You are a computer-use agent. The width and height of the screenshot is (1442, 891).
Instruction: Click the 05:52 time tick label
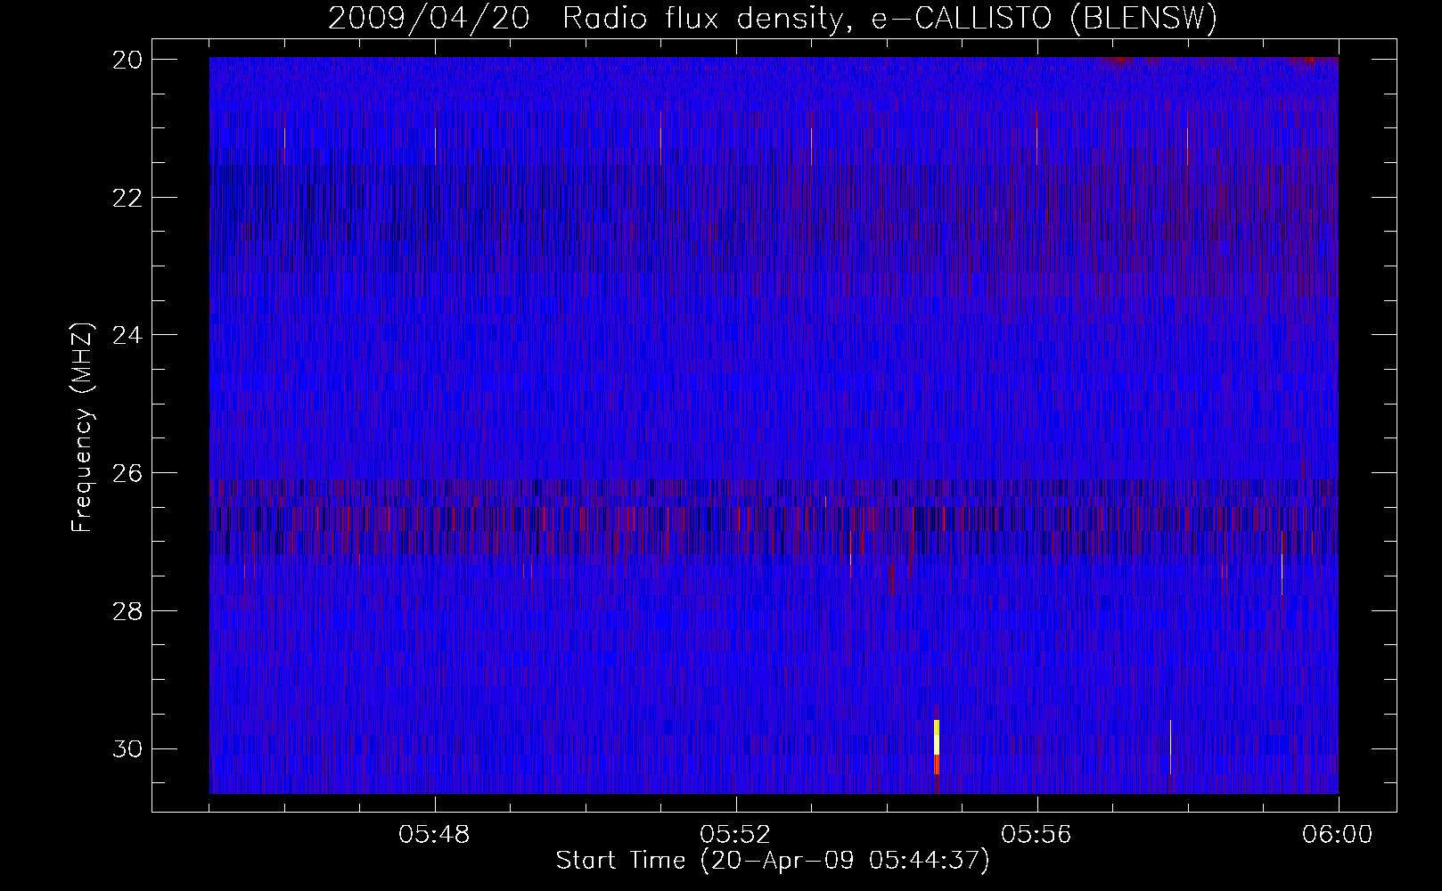click(x=736, y=835)
